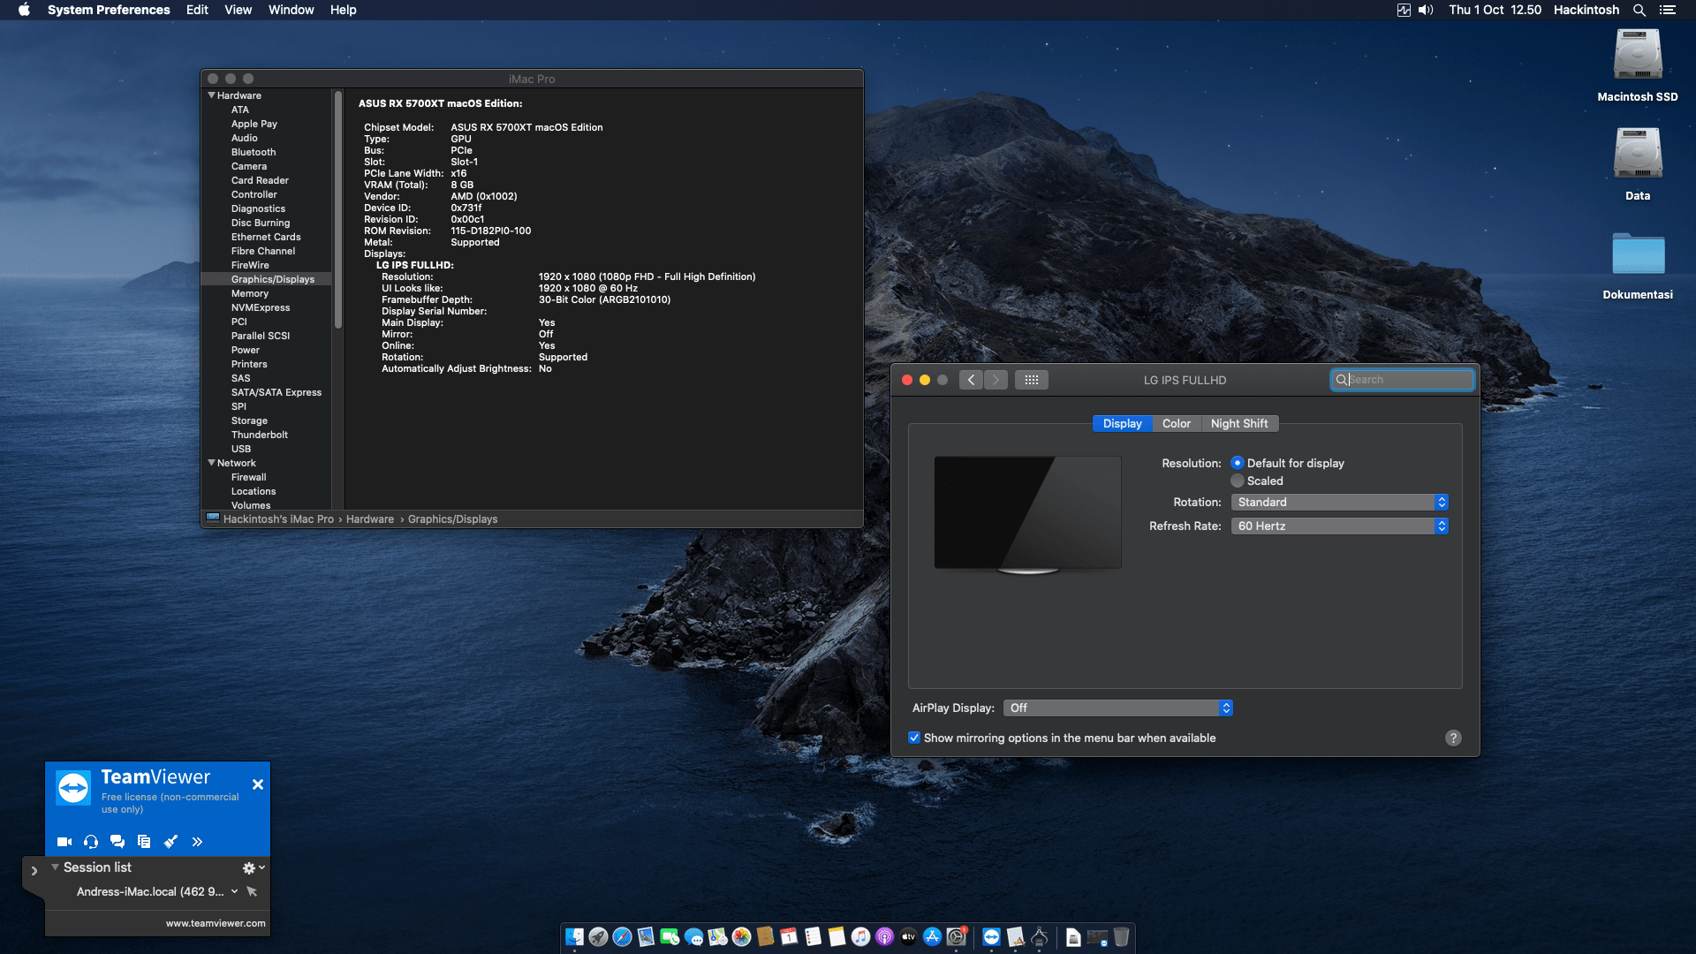This screenshot has height=954, width=1696.
Task: Collapse the TeamViewer panel side arrow
Action: 34,871
